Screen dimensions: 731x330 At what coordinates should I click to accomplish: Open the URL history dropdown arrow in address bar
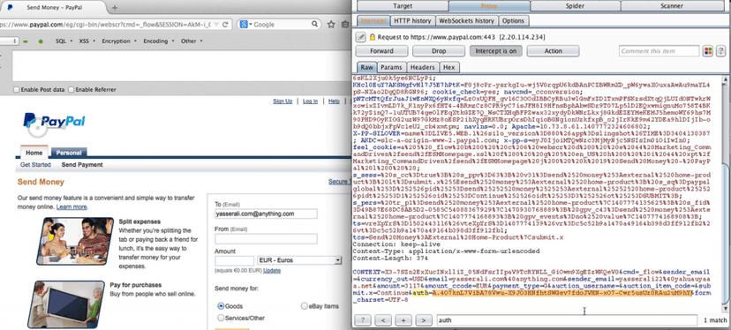[216, 24]
